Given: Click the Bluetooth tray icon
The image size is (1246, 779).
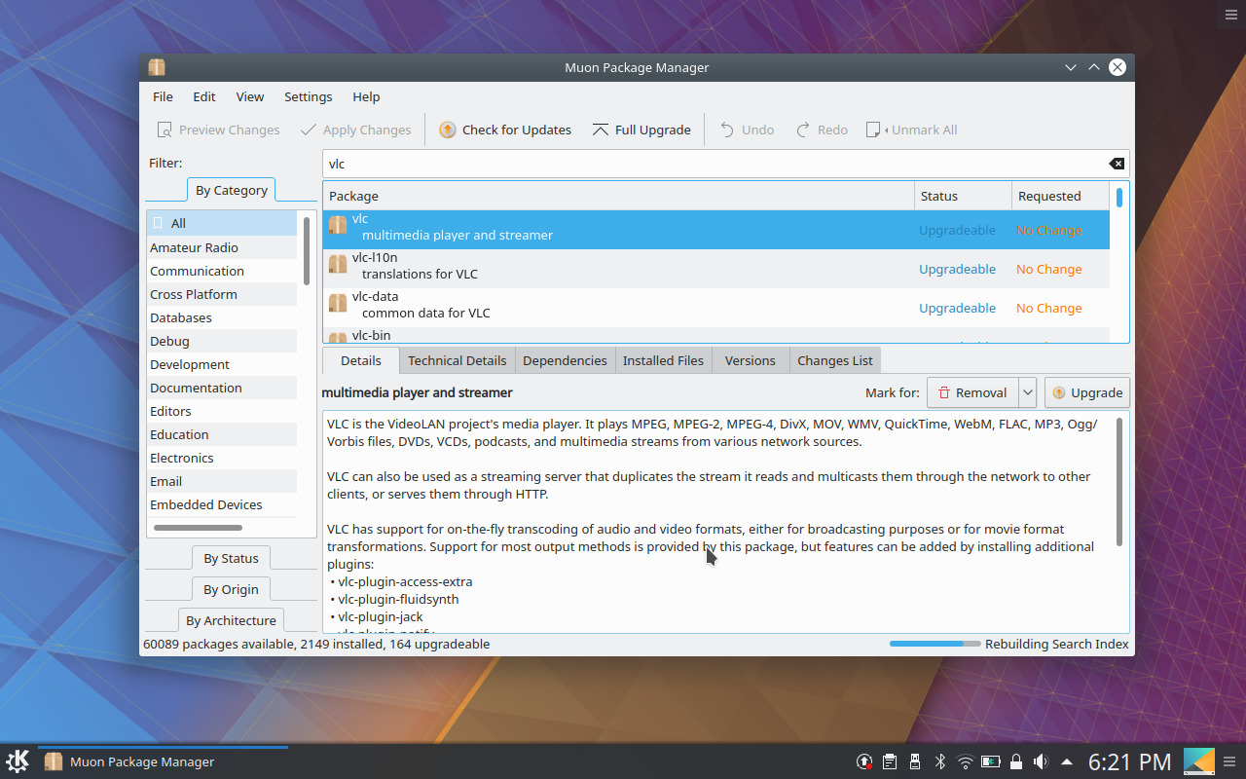Looking at the screenshot, I should (940, 761).
